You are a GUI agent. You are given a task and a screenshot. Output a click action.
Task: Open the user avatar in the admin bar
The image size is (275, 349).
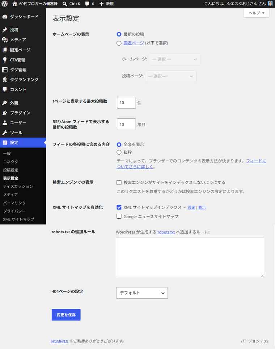click(270, 4)
